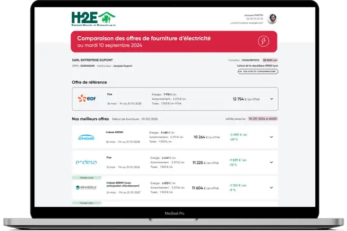This screenshot has height=231, width=347.
Task: Click the H2E logo in header
Action: (x=94, y=19)
